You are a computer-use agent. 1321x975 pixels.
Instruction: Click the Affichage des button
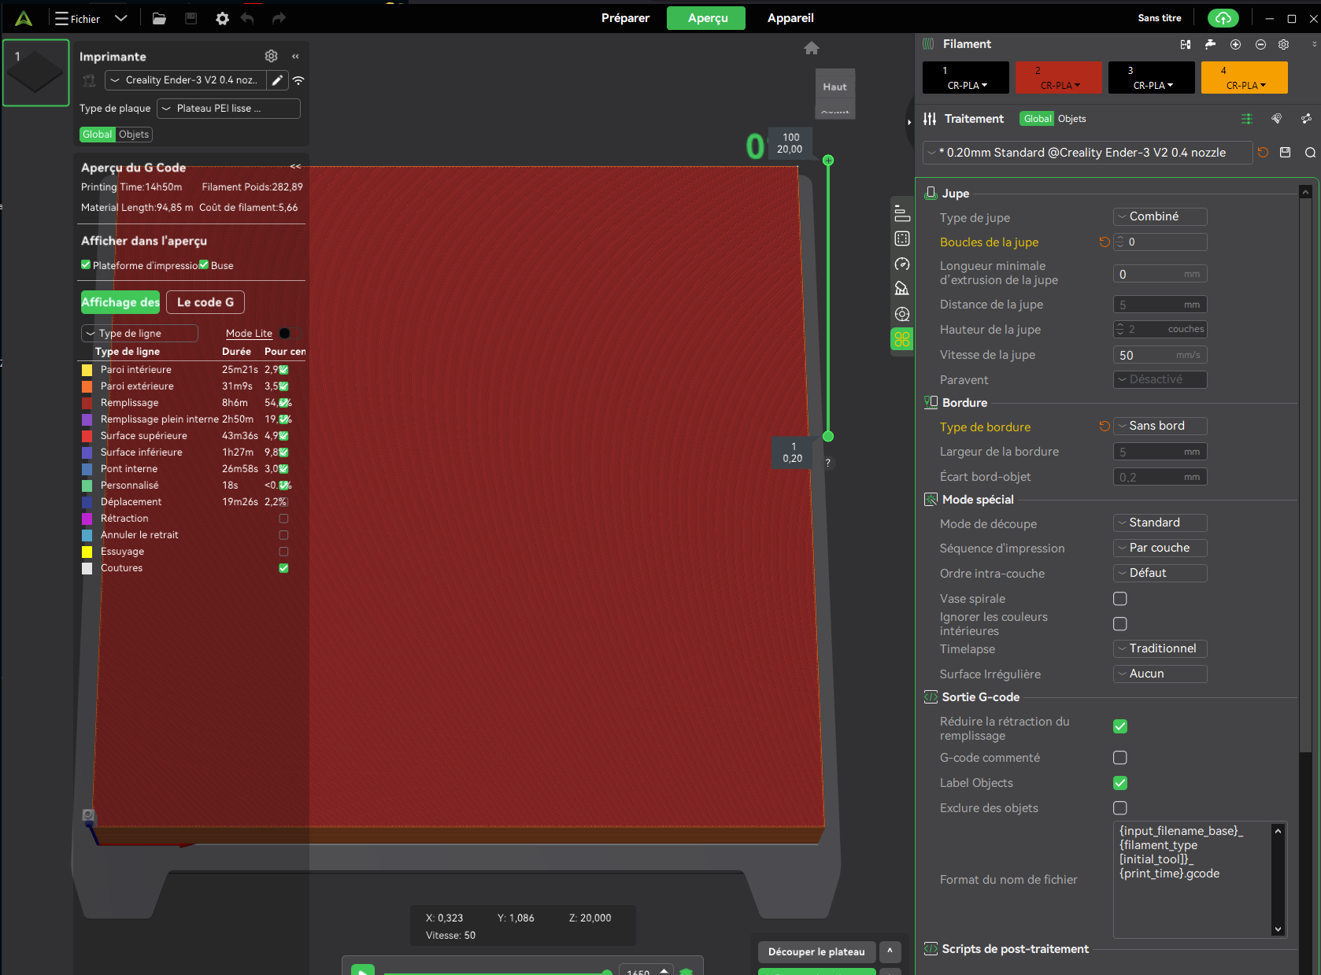(x=120, y=302)
